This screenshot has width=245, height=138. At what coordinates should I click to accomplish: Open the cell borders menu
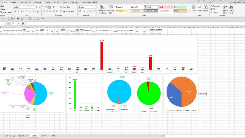pos(29,11)
